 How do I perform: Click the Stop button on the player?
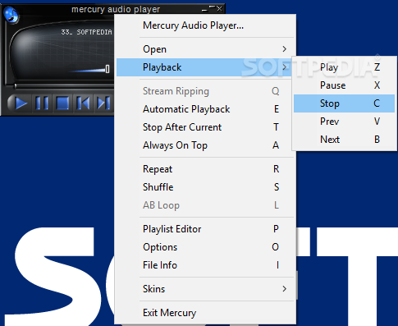62,103
